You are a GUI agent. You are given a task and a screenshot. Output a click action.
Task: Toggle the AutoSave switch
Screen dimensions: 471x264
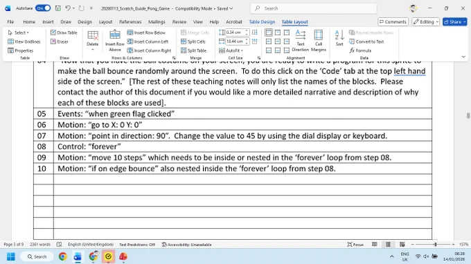[43, 8]
